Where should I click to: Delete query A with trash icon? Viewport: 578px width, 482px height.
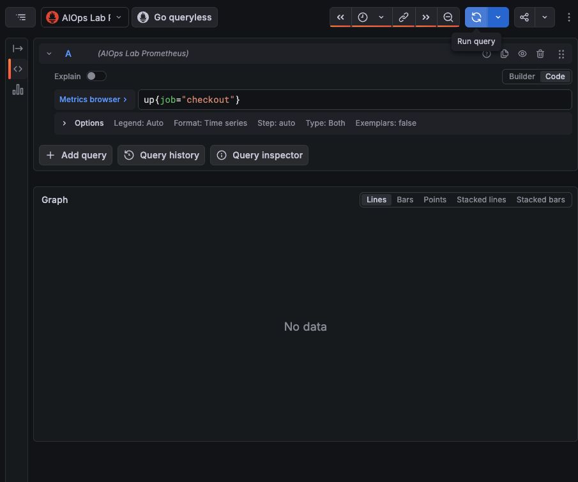540,54
